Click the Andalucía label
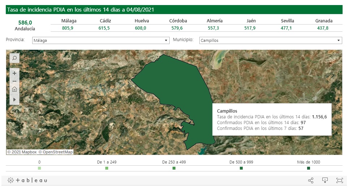Viewport: 348px width, 192px height. [25, 29]
